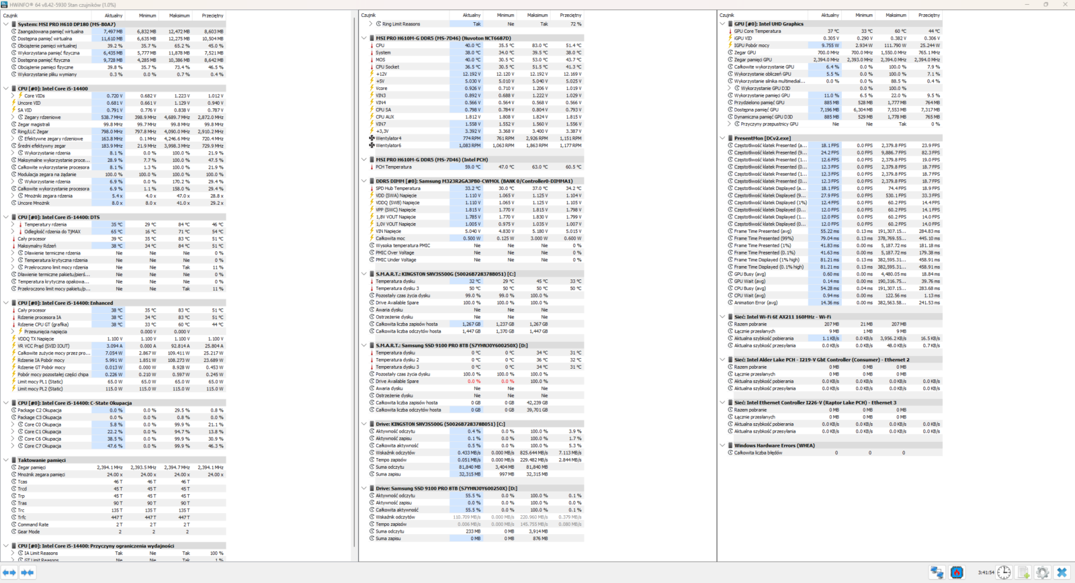This screenshot has height=583, width=1075.
Task: Click the blue X close sensors icon
Action: pyautogui.click(x=1062, y=572)
